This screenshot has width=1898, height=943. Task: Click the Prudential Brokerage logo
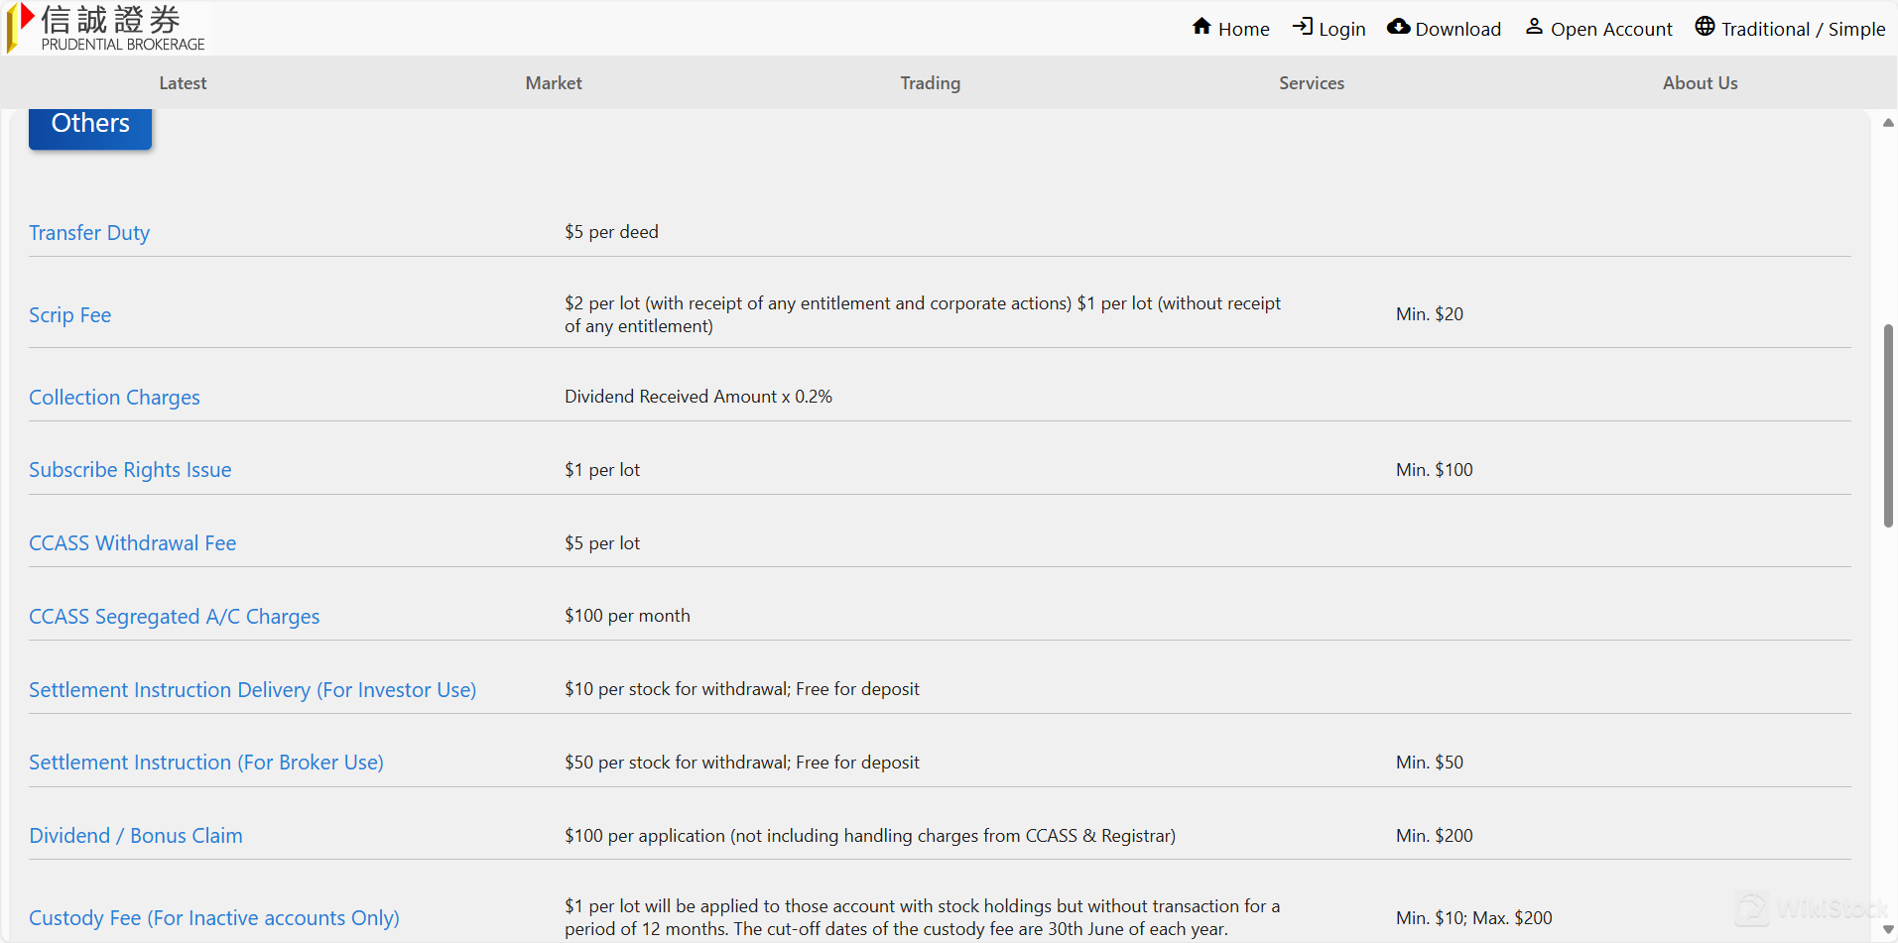coord(107,28)
